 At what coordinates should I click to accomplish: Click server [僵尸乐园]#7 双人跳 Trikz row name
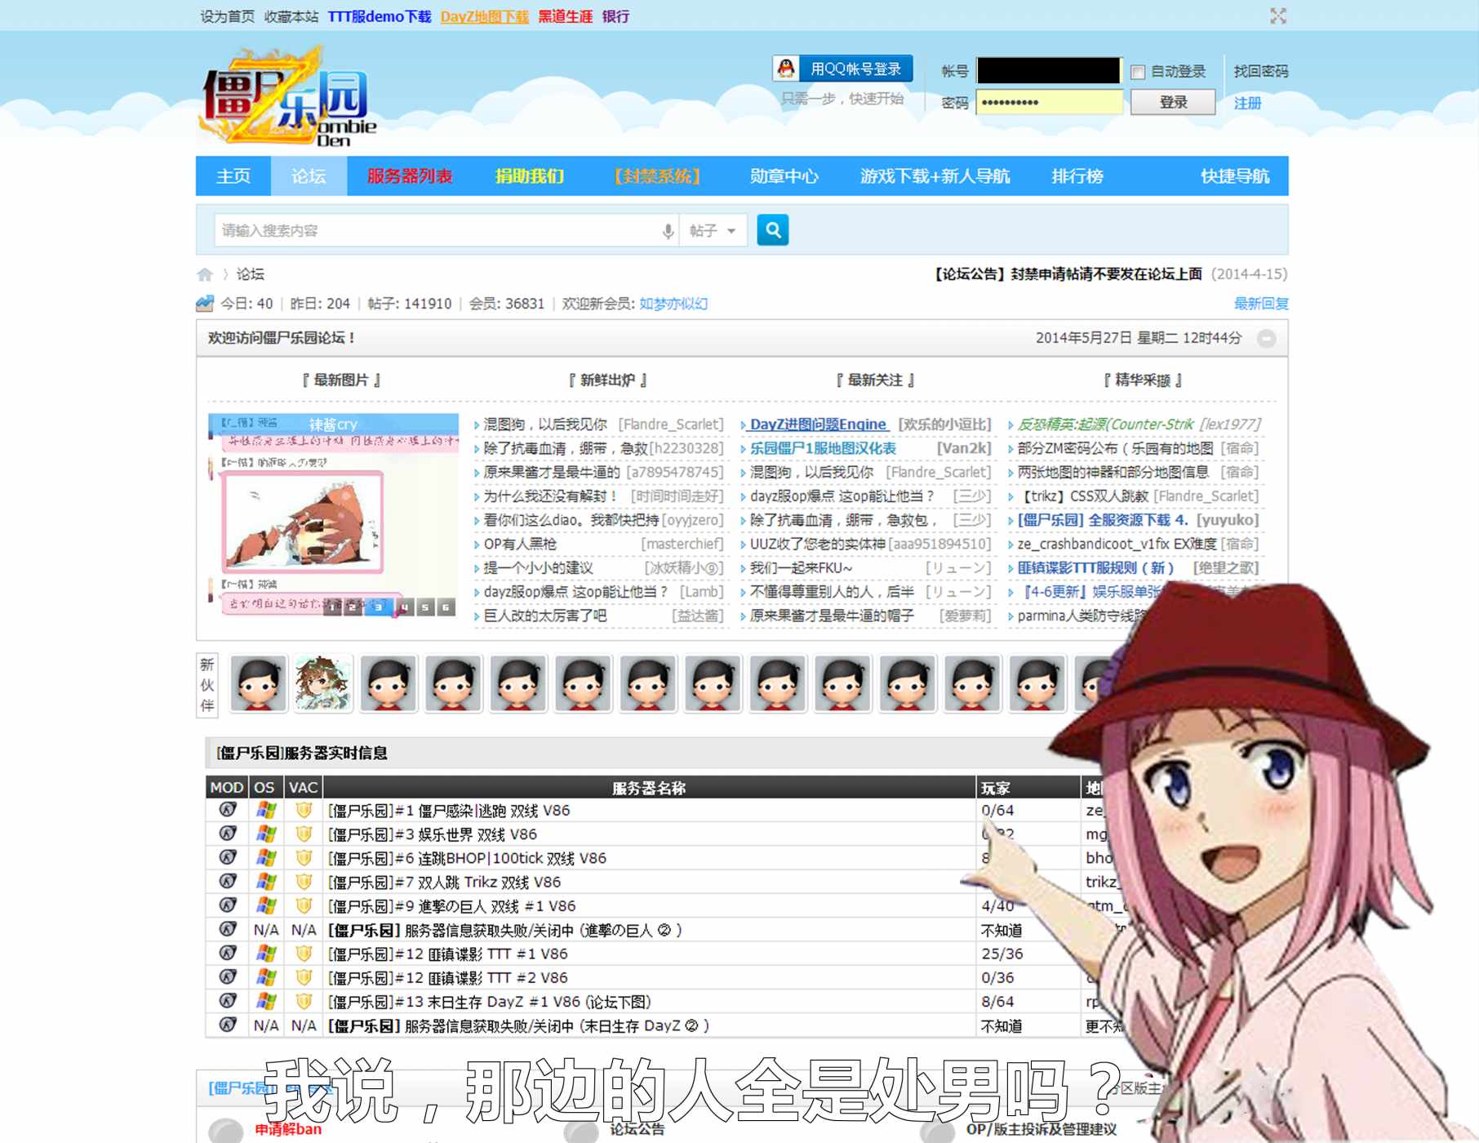[x=444, y=882]
